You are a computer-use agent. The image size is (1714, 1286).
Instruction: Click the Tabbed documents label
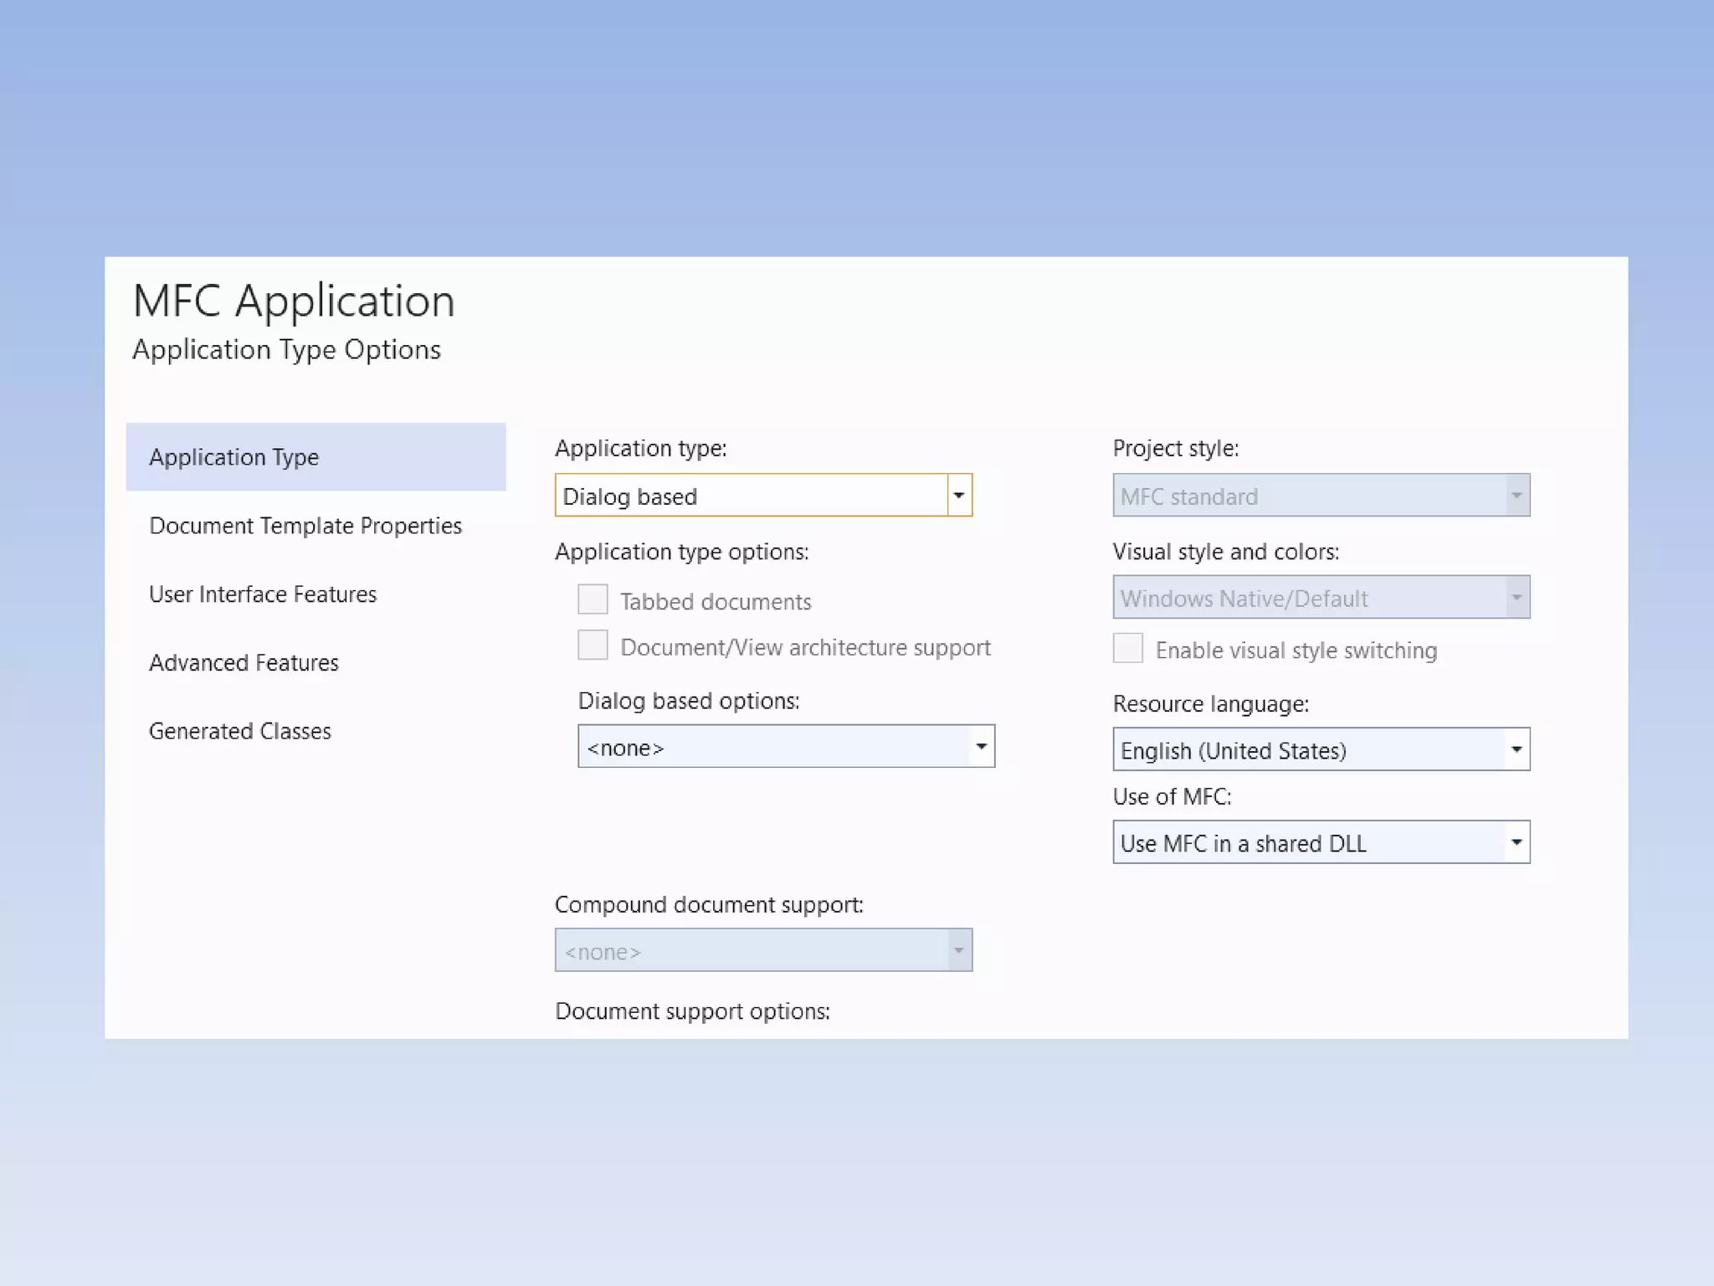pos(716,602)
